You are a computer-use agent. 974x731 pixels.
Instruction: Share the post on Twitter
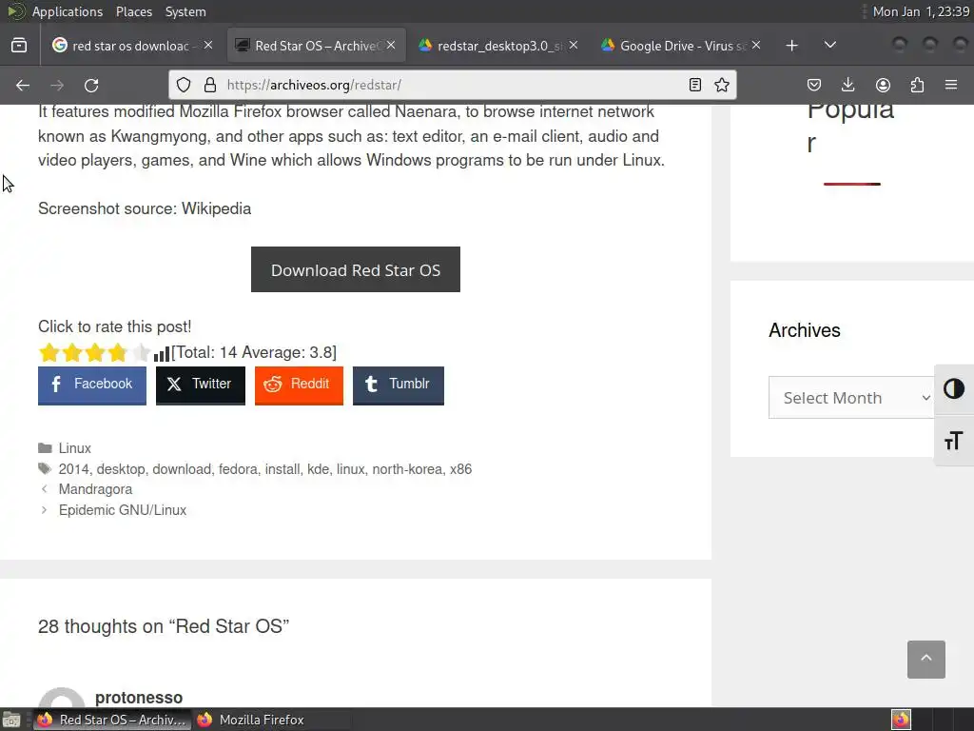click(x=200, y=385)
